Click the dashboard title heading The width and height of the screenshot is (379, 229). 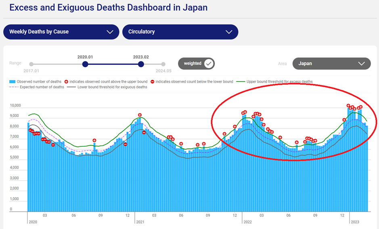[x=108, y=8]
